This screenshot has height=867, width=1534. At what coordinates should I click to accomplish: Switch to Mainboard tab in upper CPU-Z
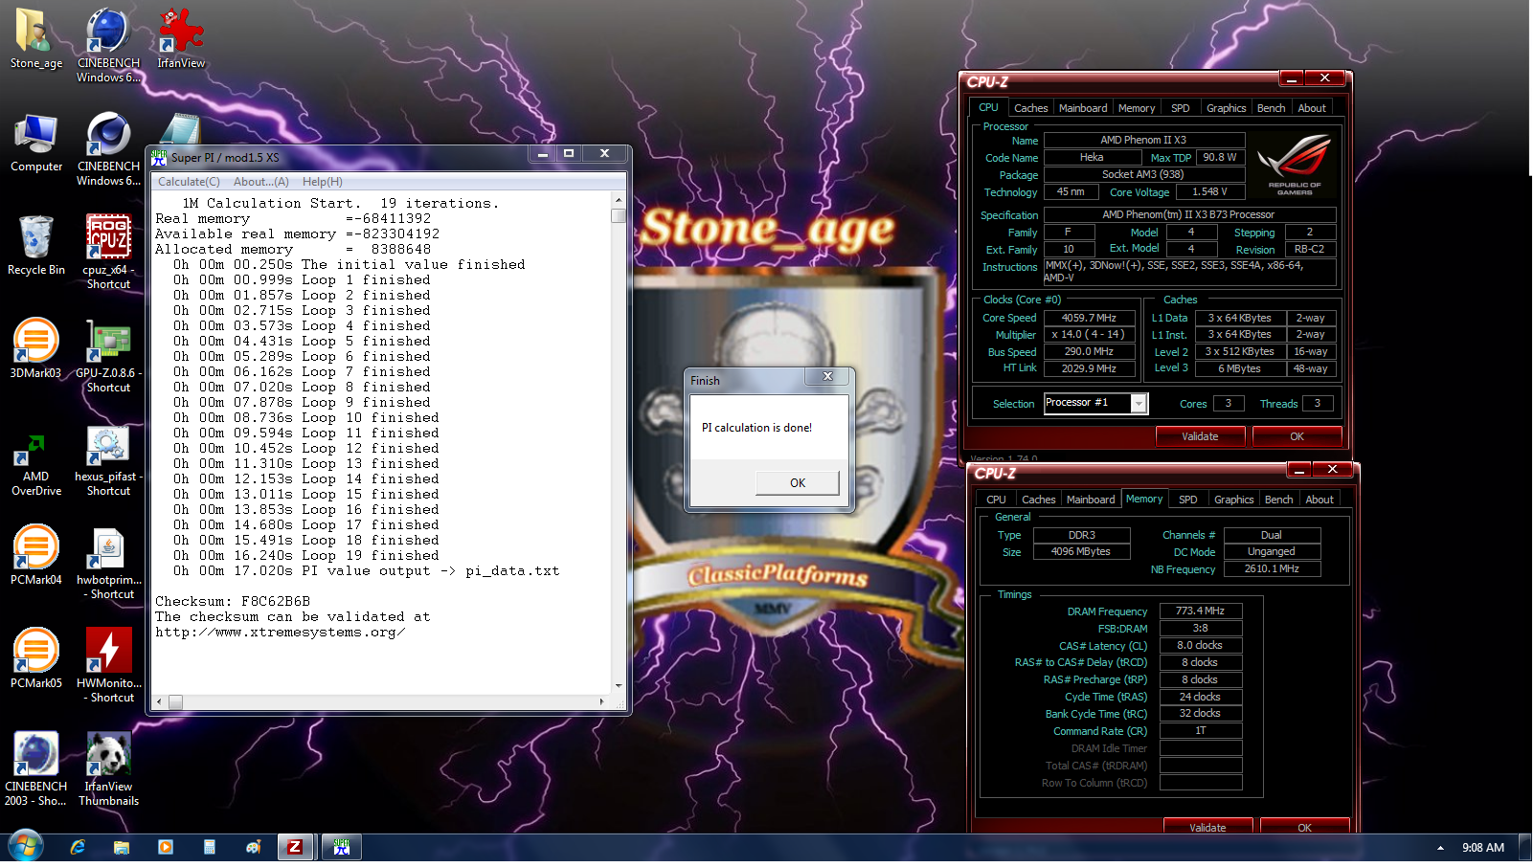coord(1083,108)
